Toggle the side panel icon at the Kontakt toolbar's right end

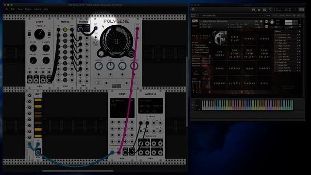point(301,10)
